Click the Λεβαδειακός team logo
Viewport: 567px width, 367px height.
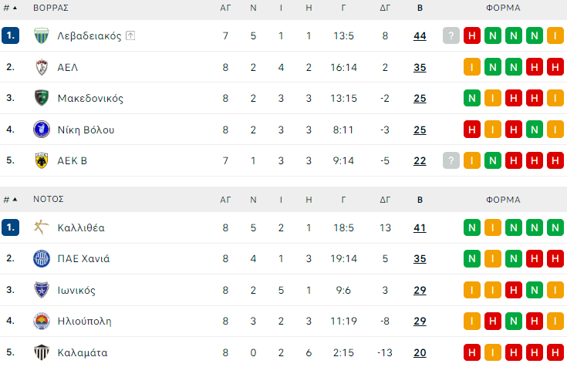[42, 35]
